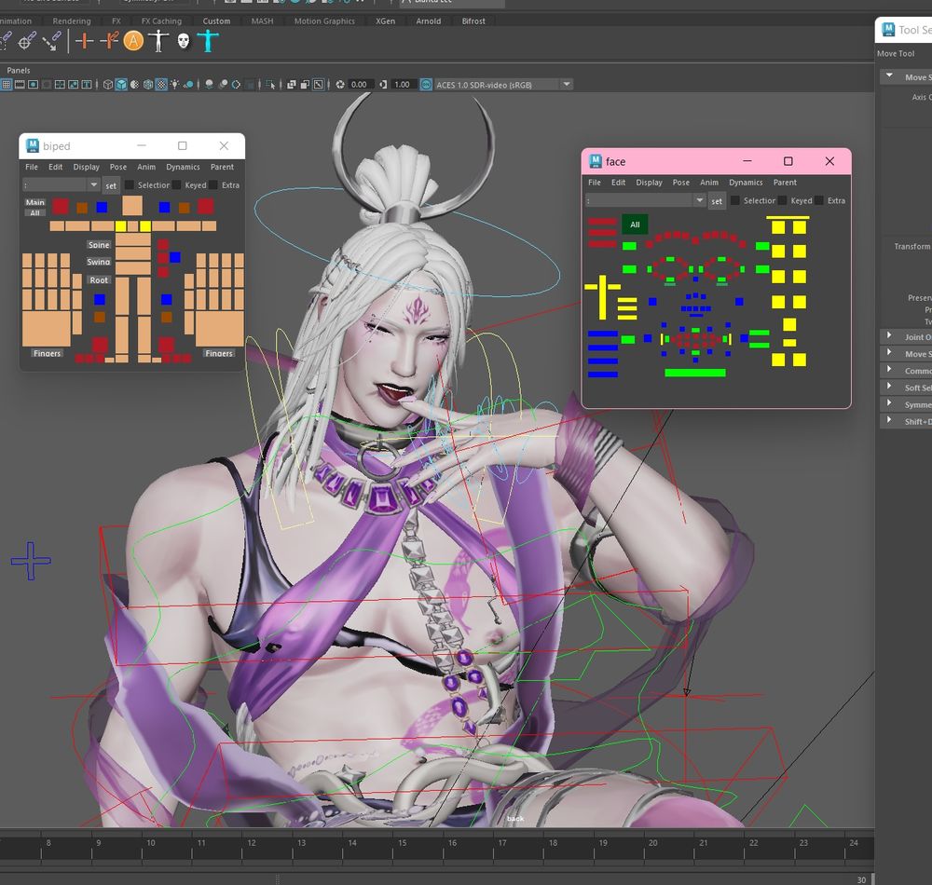The width and height of the screenshot is (932, 885).
Task: Switch to wireframe display mode icon
Action: (107, 84)
